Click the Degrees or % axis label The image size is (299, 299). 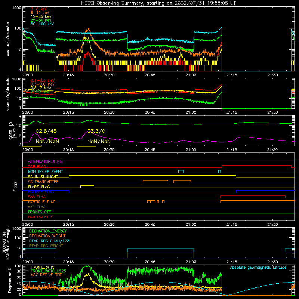click(x=10, y=280)
